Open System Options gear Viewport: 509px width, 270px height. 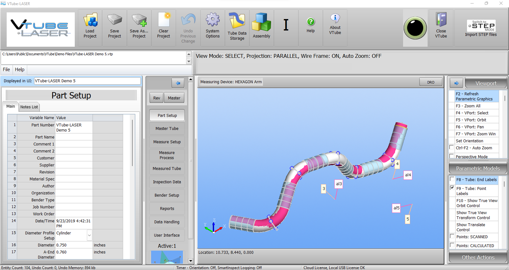pos(213,20)
